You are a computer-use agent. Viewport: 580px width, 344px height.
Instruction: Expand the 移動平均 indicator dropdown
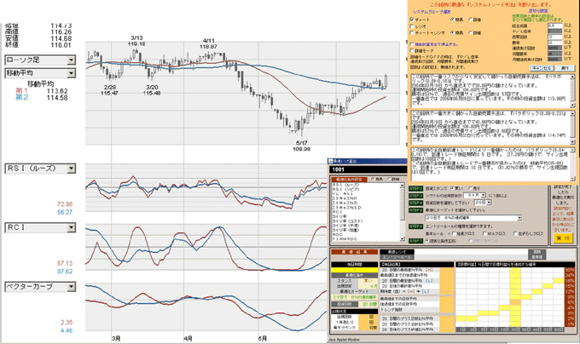pyautogui.click(x=71, y=73)
